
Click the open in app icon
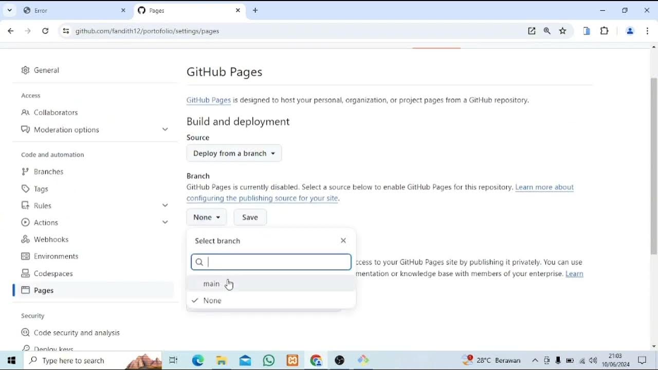point(532,31)
